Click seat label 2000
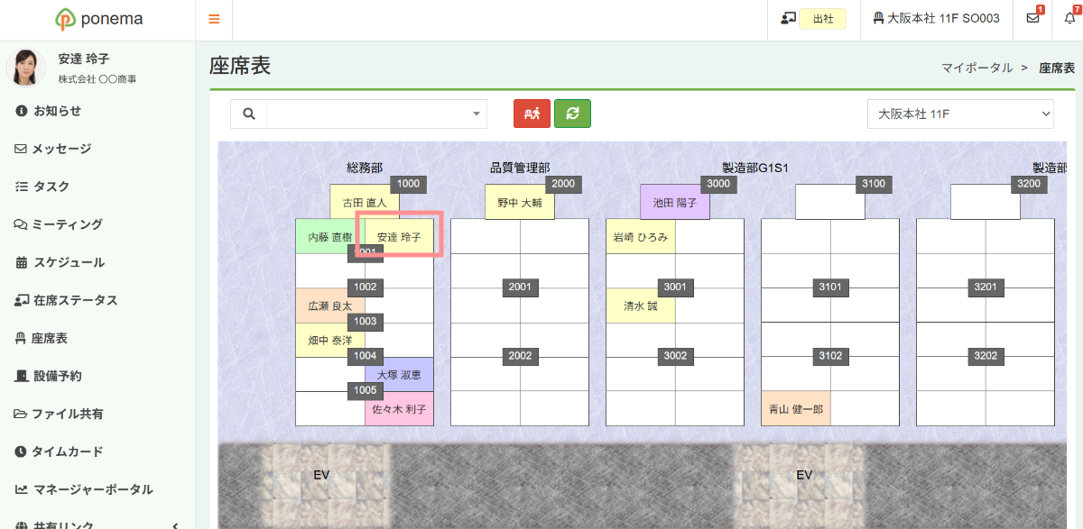Viewport: 1083px width, 529px height. pyautogui.click(x=563, y=184)
